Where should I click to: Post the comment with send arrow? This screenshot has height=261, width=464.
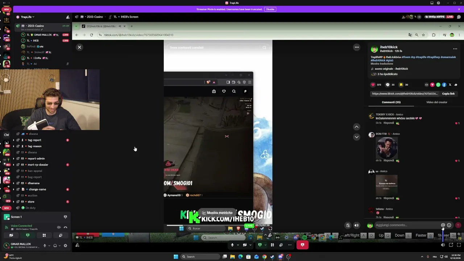(x=458, y=225)
